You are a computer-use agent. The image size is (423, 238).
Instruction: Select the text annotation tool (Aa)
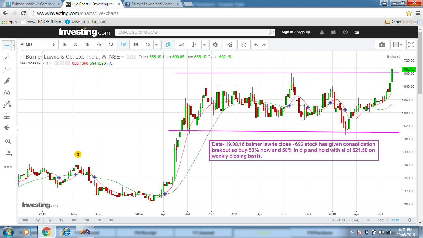pyautogui.click(x=7, y=92)
